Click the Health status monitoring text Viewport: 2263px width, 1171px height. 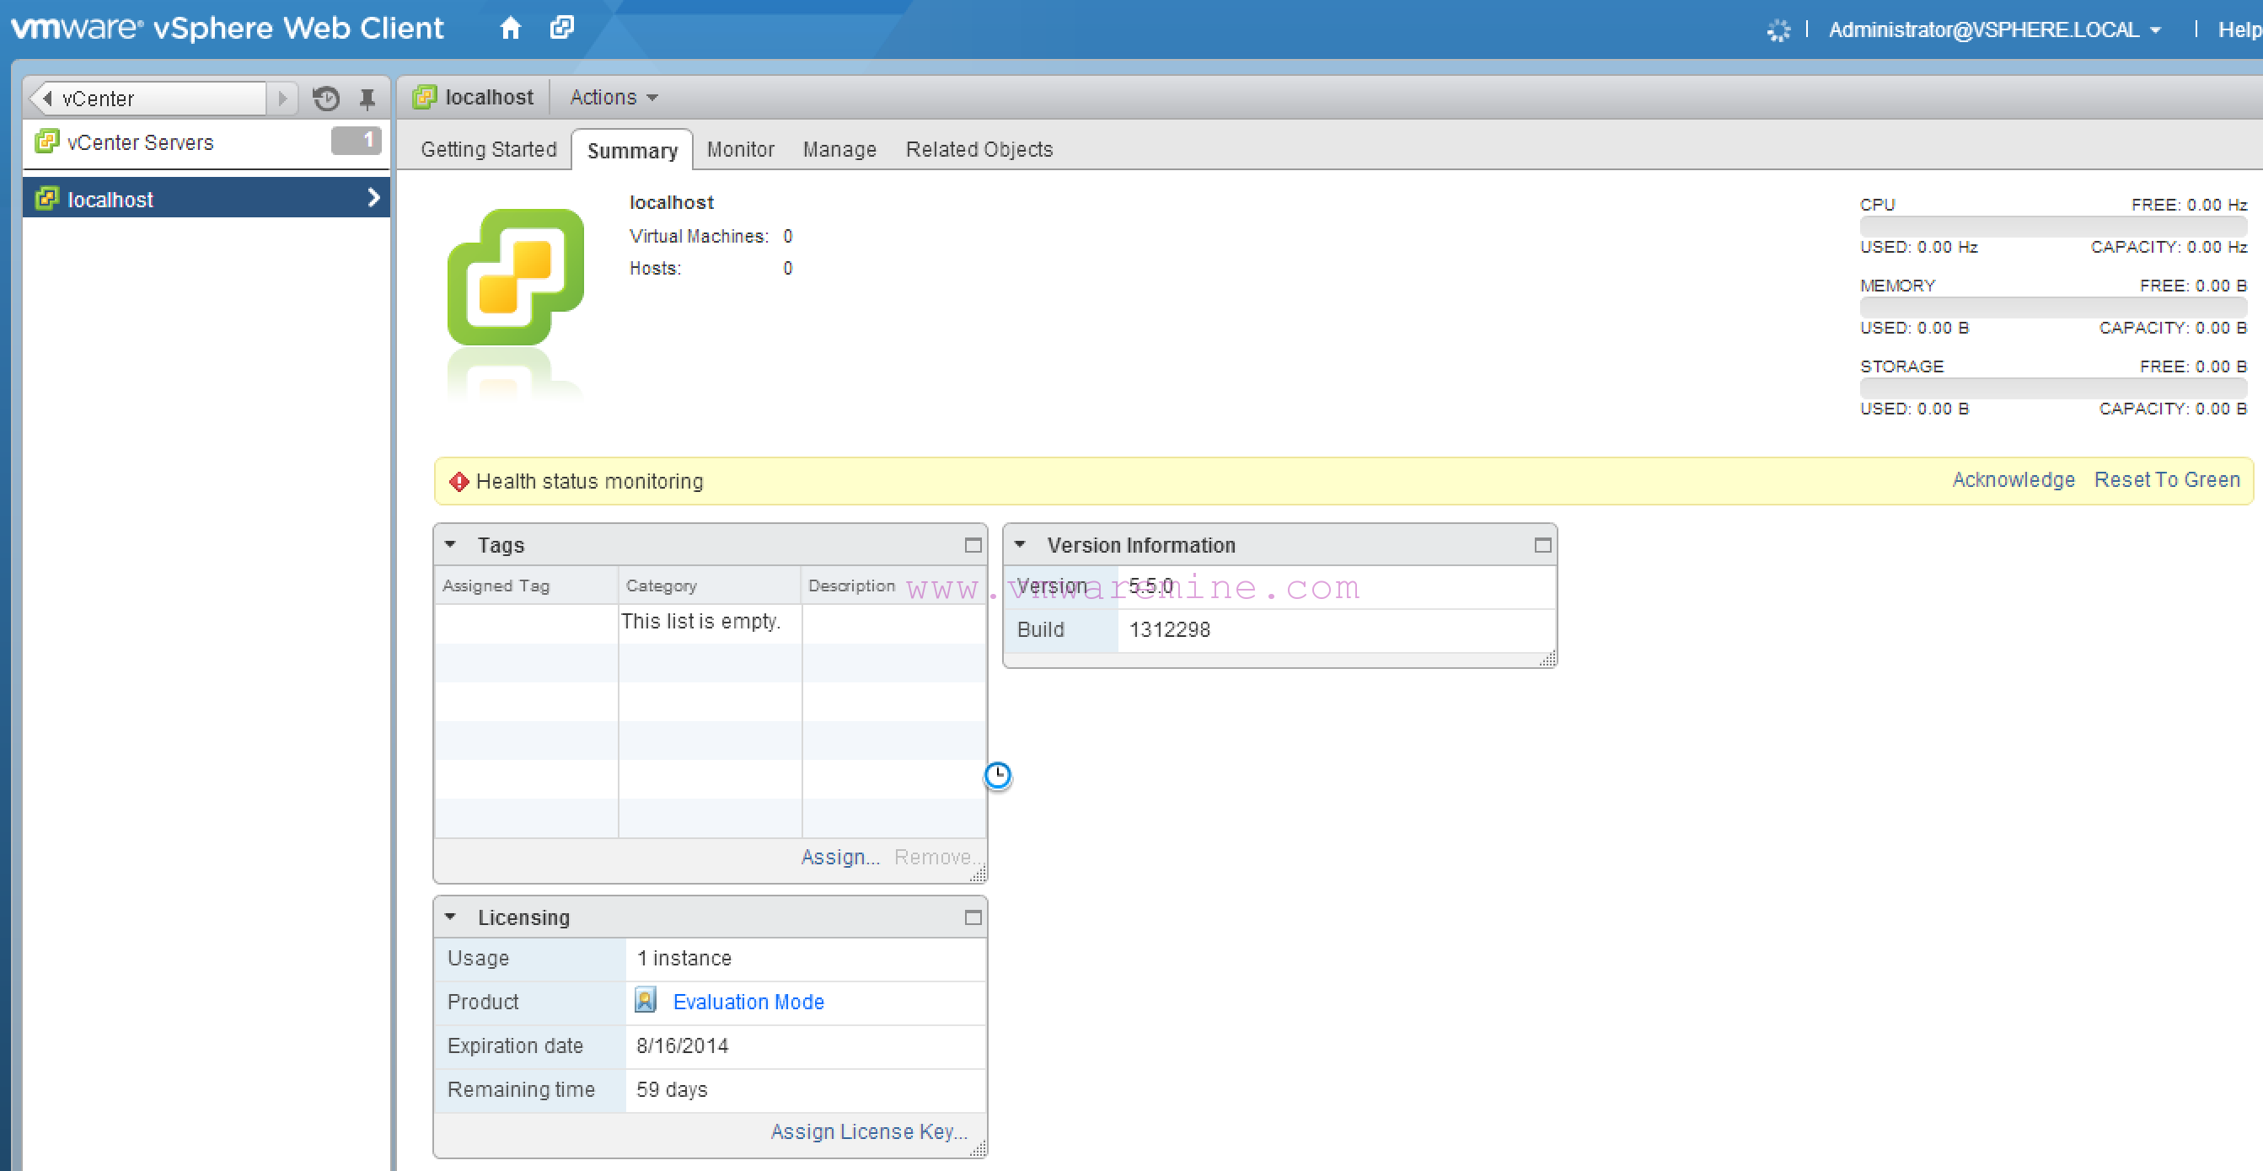tap(589, 481)
